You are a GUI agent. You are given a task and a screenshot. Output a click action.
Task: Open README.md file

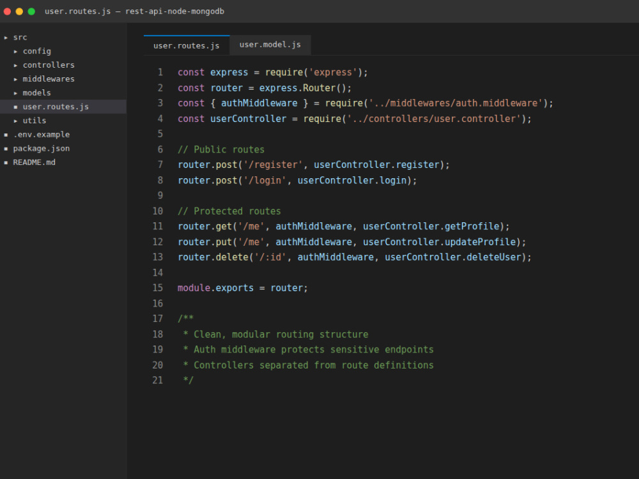tap(35, 162)
